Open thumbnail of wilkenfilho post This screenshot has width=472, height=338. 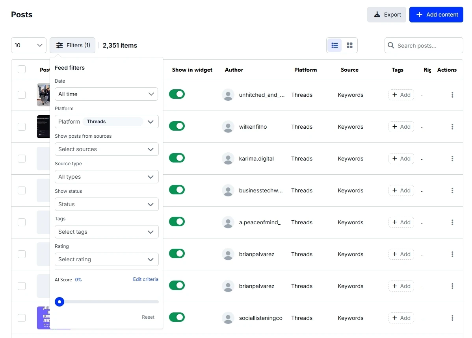pos(43,127)
